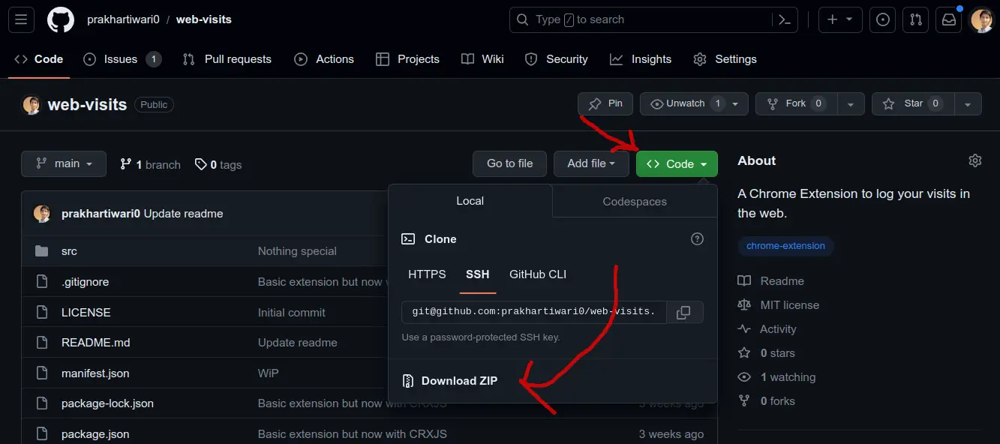Expand the Add file dropdown

591,163
